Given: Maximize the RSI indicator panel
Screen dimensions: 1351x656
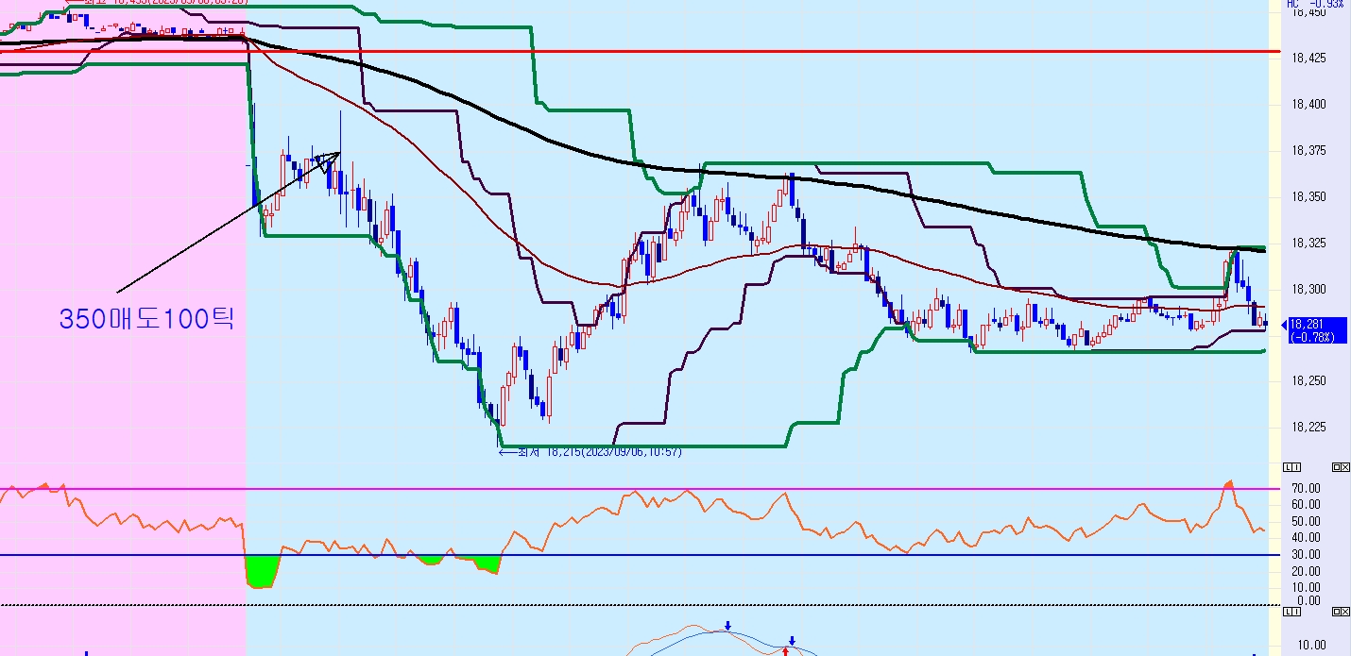Looking at the screenshot, I should click(1337, 467).
